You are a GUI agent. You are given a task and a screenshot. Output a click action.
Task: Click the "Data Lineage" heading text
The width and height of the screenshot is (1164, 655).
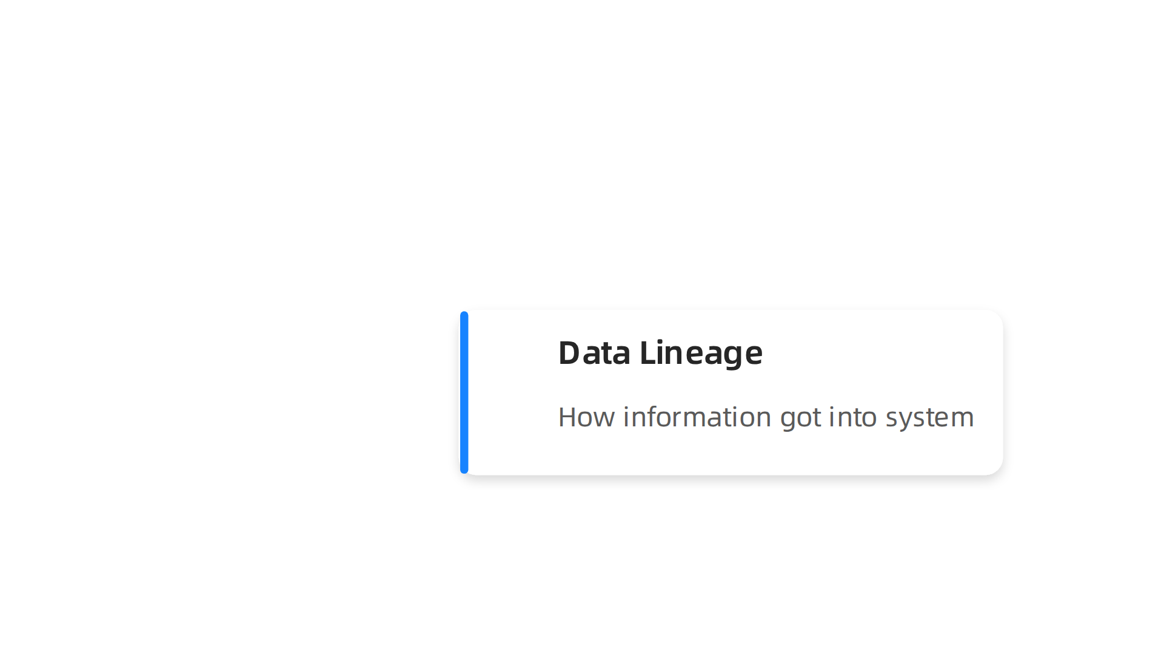[x=660, y=354]
